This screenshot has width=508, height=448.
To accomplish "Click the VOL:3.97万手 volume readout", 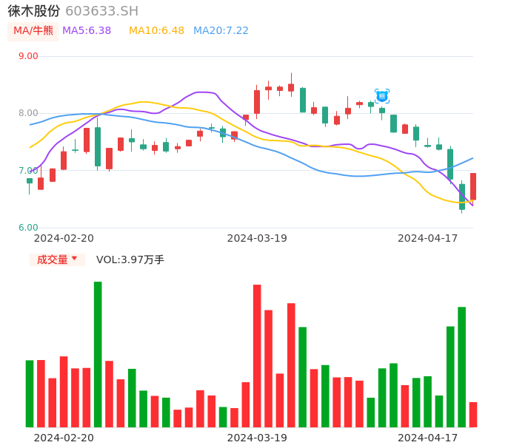I will point(130,259).
